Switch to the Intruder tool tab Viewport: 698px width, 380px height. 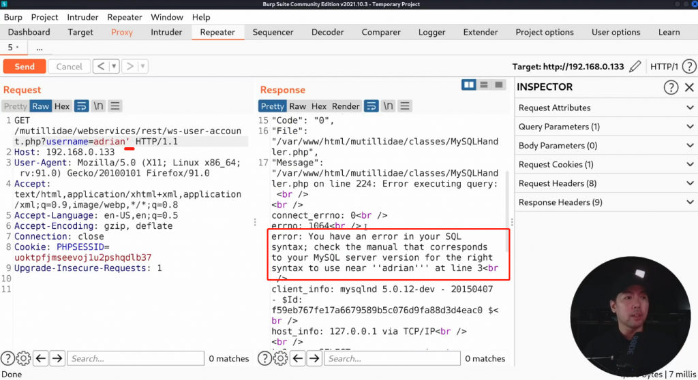(166, 32)
